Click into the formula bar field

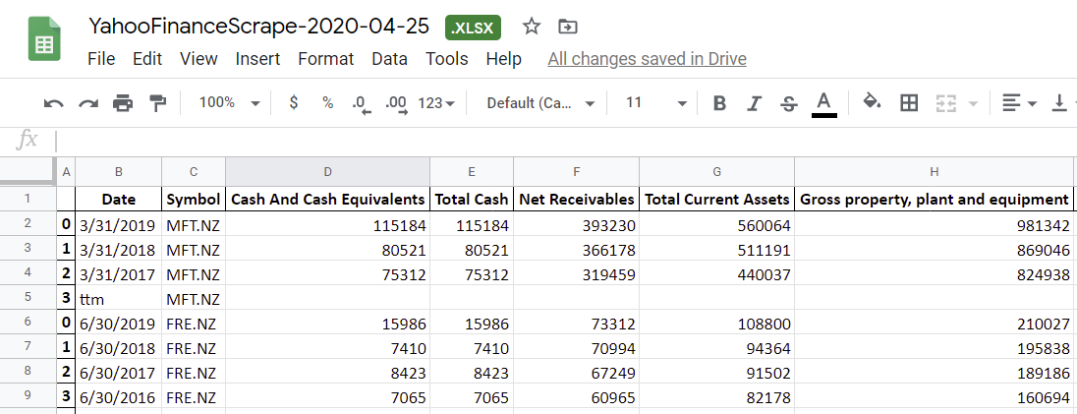click(x=565, y=141)
